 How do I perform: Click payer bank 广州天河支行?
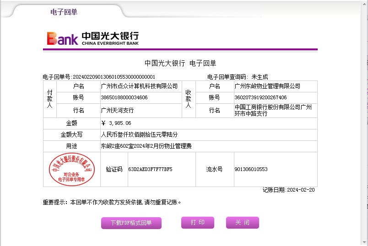click(x=117, y=110)
